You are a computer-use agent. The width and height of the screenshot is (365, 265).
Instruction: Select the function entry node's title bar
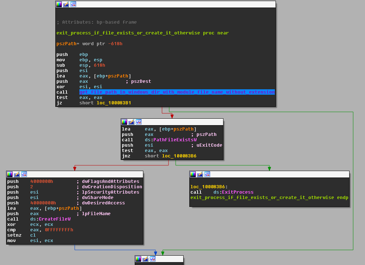coord(166,4)
